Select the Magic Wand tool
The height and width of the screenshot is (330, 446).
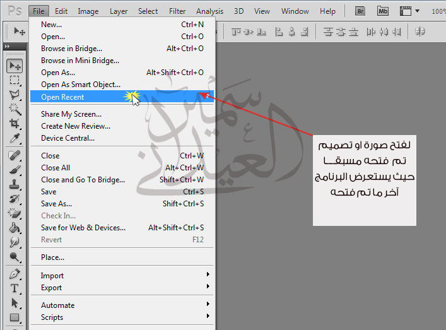pyautogui.click(x=15, y=109)
